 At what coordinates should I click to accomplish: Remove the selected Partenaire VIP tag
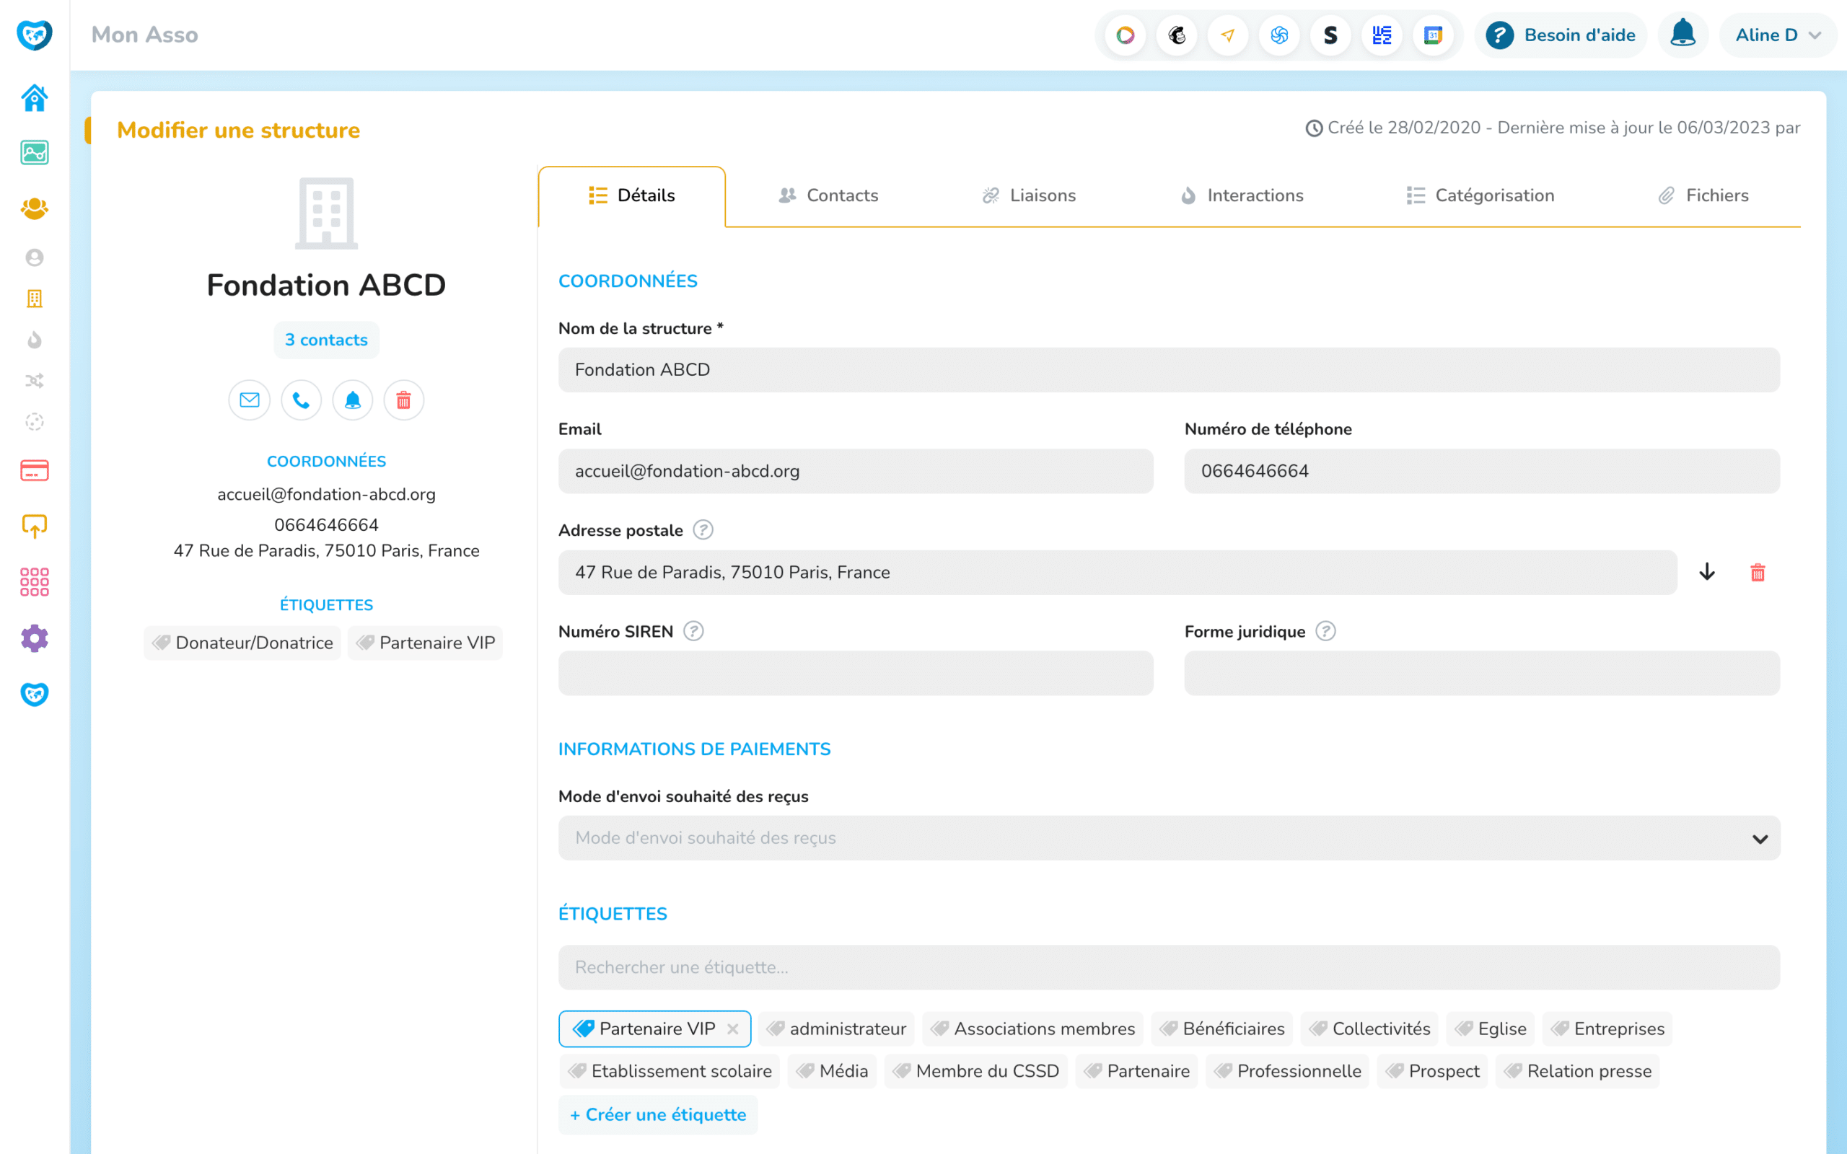pyautogui.click(x=733, y=1029)
